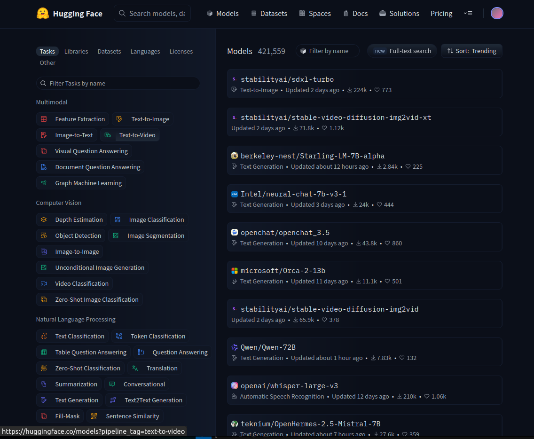This screenshot has height=439, width=534.
Task: Open Docs in the top navigation
Action: (355, 13)
